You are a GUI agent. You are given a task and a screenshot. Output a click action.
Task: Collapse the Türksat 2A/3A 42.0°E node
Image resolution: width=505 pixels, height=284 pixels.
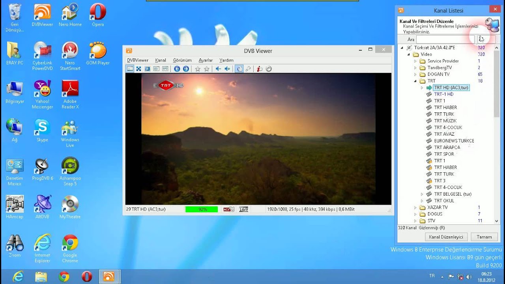[x=402, y=48]
